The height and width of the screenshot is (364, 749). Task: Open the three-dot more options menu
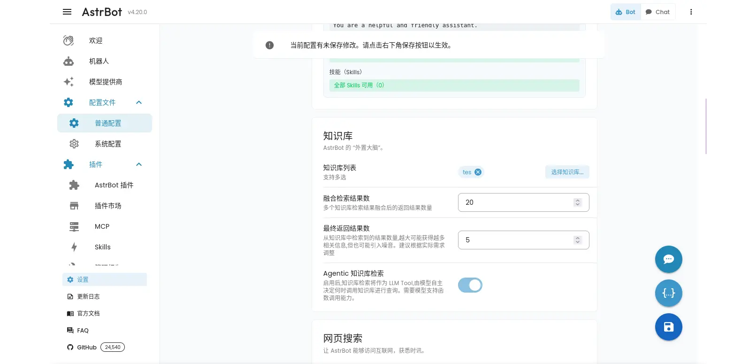(691, 12)
